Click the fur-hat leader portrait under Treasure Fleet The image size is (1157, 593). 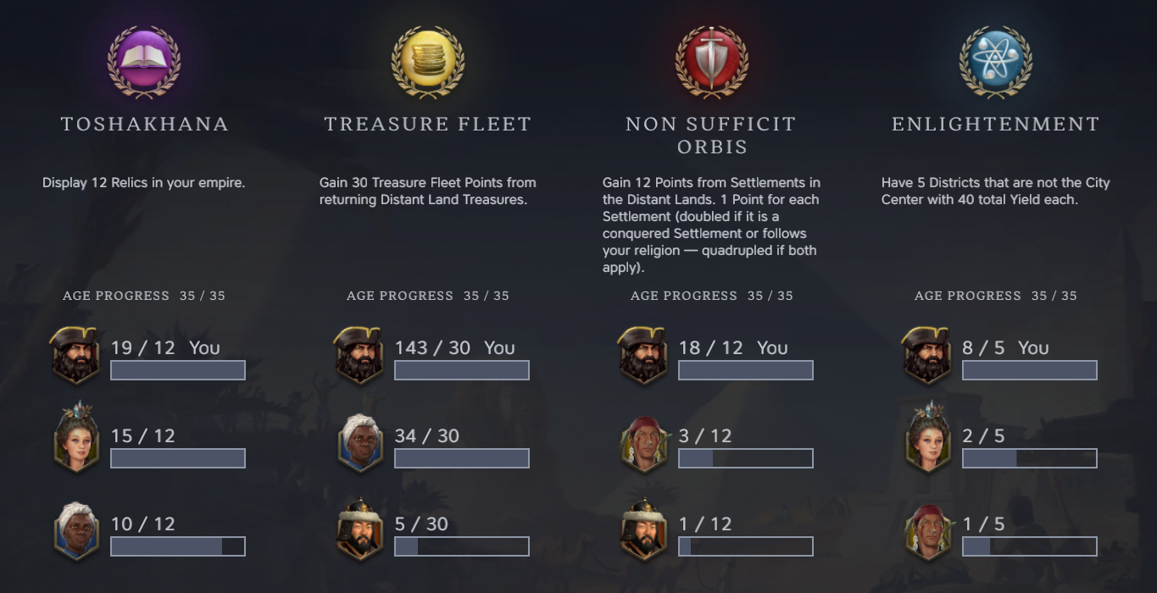pos(360,529)
